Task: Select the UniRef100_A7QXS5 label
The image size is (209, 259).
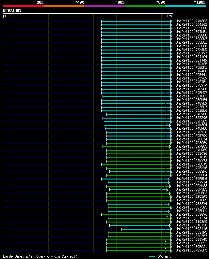Action: pos(191,64)
